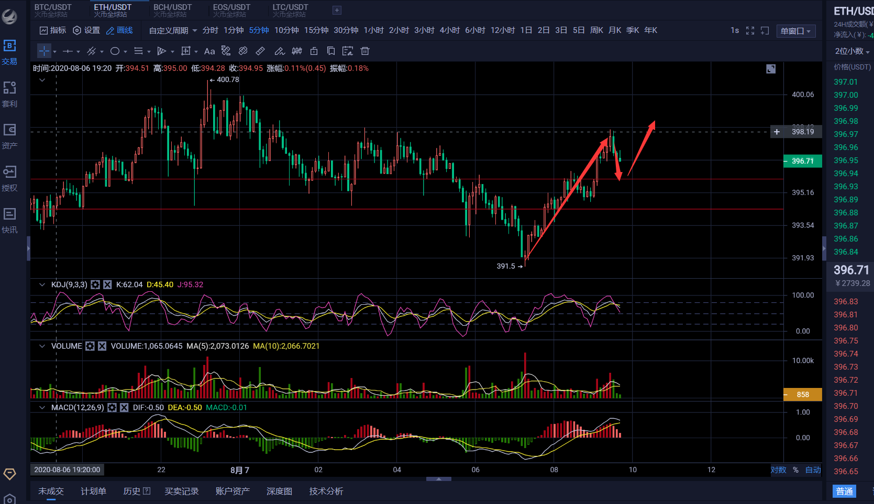This screenshot has width=874, height=504.
Task: Click the add new window icon
Action: [765, 31]
